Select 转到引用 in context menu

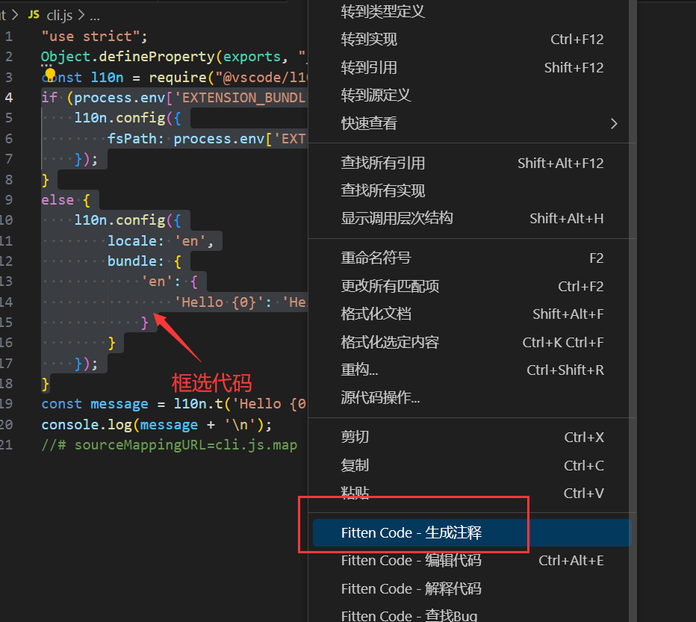point(472,67)
